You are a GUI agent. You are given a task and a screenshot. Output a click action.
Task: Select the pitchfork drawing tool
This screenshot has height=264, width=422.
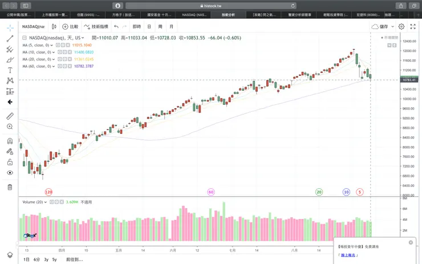click(10, 49)
